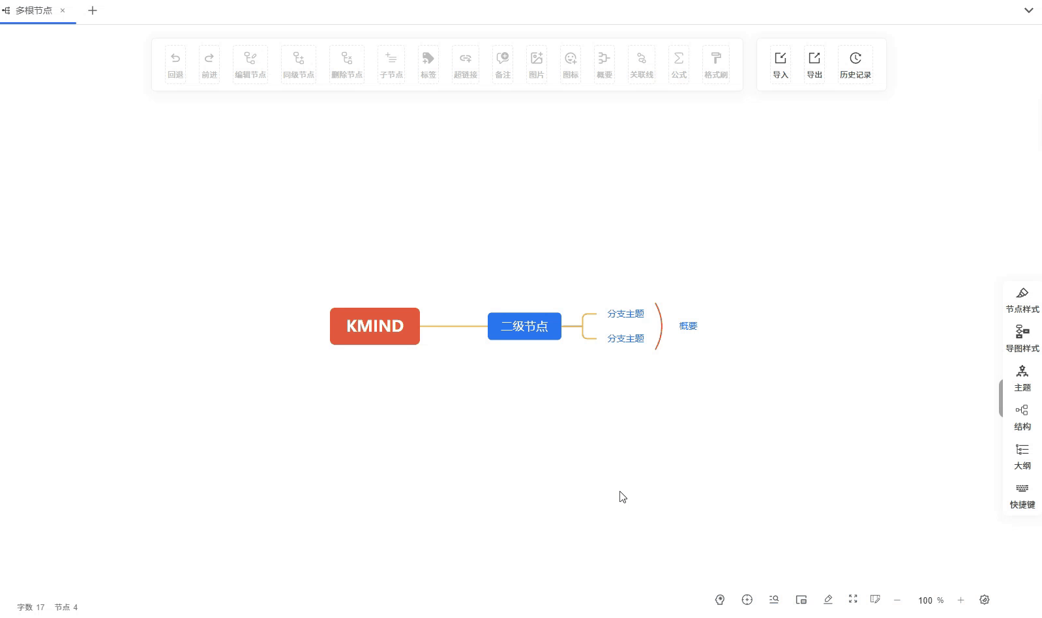This screenshot has height=618, width=1042.
Task: Click the 字数 17 word count
Action: coord(31,607)
